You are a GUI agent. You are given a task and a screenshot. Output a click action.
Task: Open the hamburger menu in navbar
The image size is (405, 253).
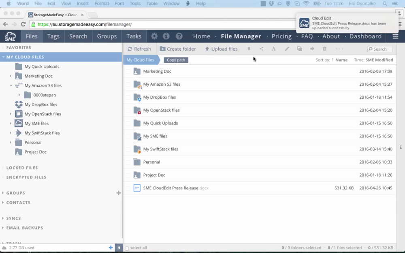[x=395, y=36]
